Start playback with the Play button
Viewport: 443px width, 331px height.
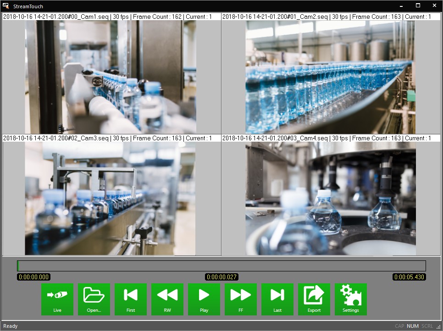click(x=204, y=299)
